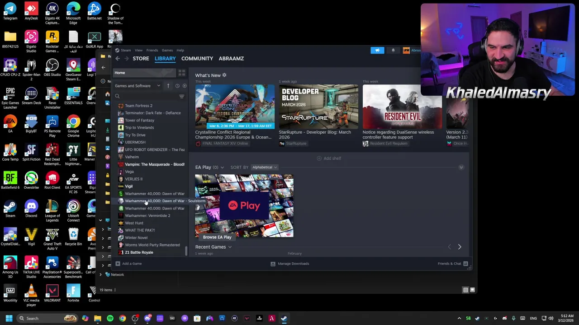Switch to the STORE tab

(x=141, y=59)
